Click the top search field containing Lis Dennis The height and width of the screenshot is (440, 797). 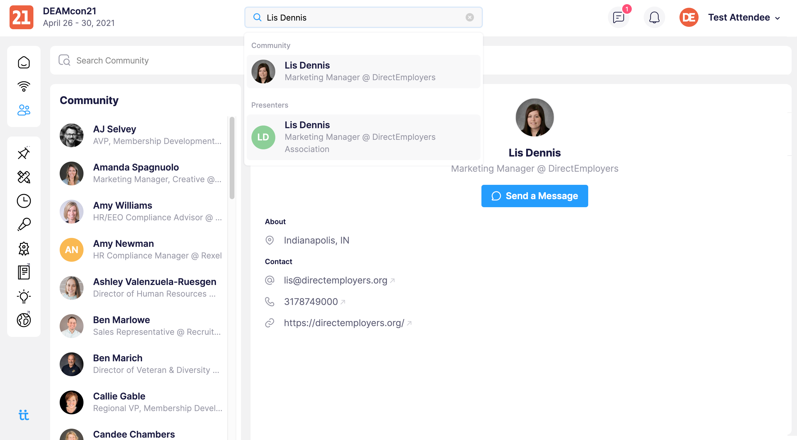(363, 17)
